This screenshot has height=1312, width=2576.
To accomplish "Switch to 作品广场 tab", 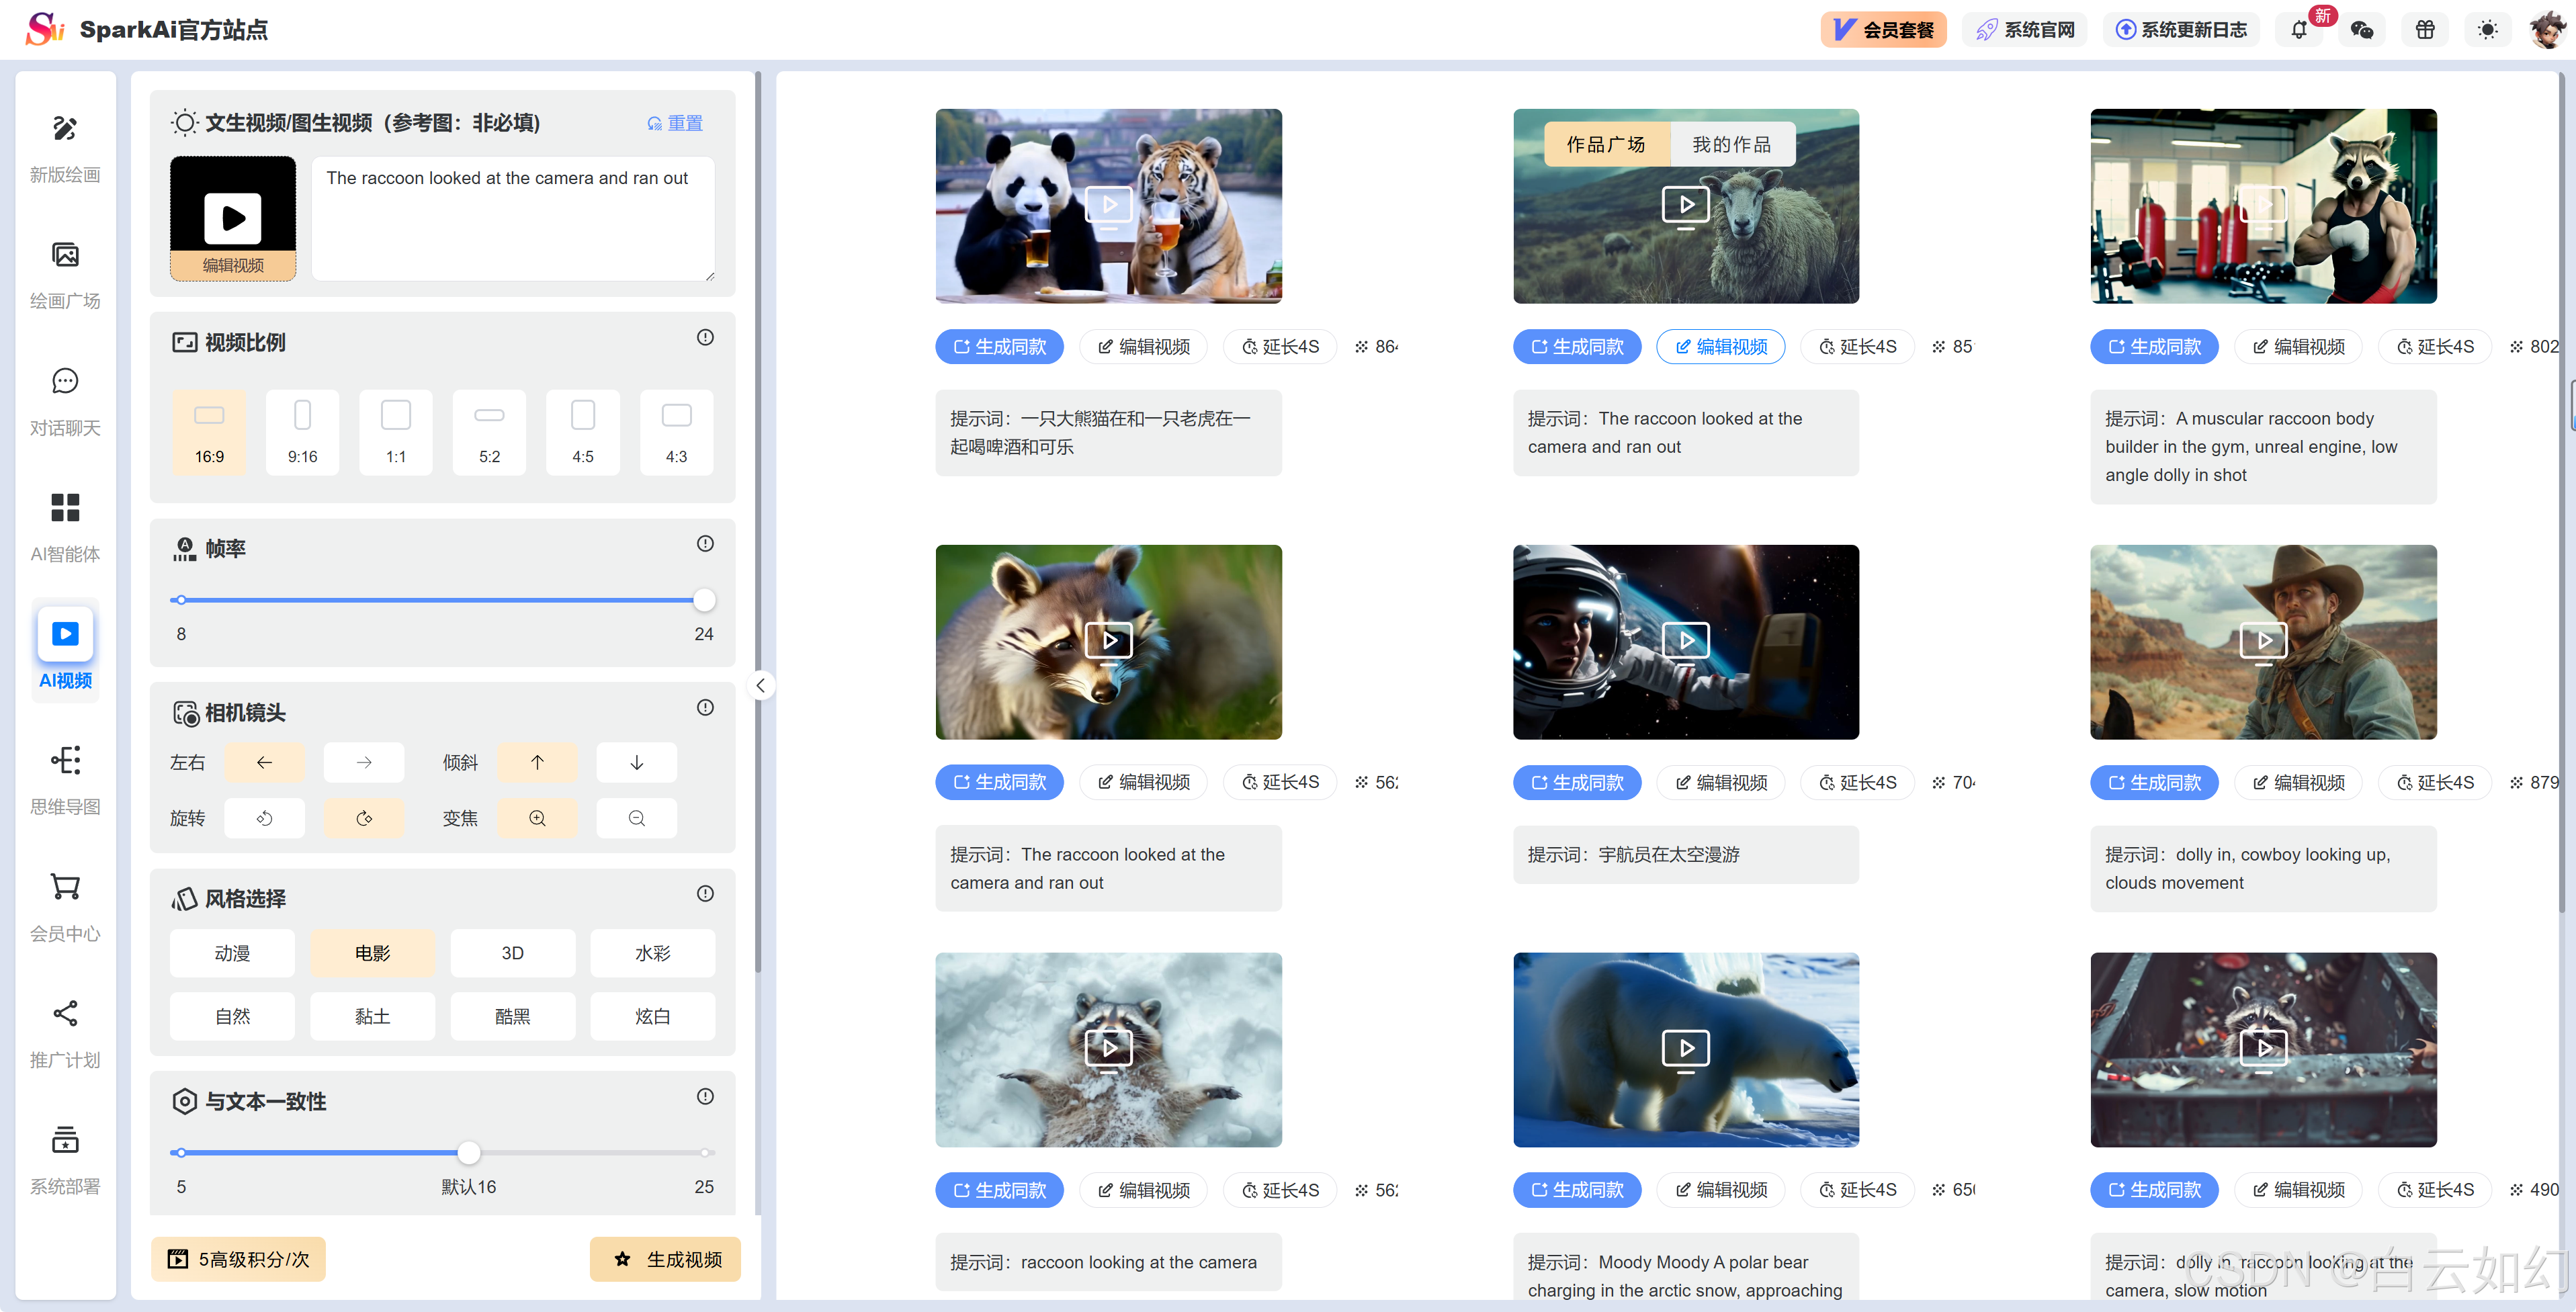I will (1605, 145).
